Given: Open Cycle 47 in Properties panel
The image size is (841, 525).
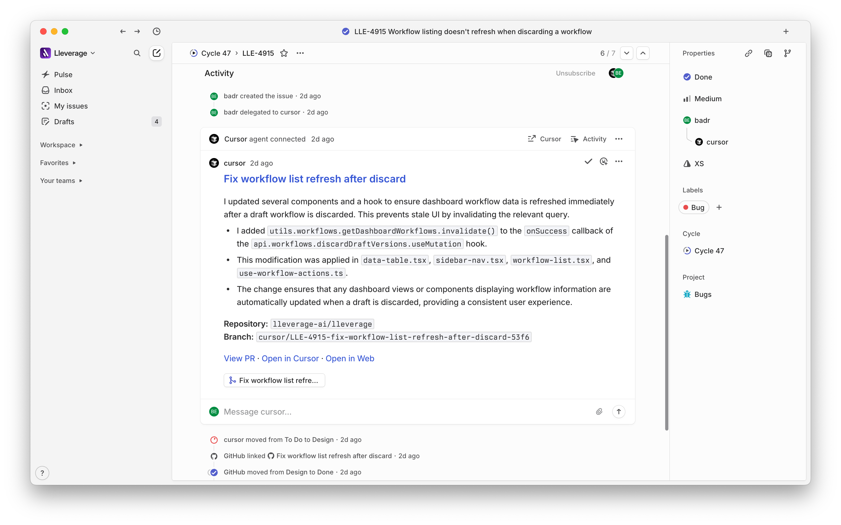Looking at the screenshot, I should [x=704, y=251].
